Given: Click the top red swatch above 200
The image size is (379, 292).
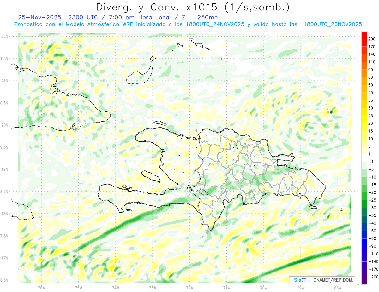Looking at the screenshot, I should (364, 35).
